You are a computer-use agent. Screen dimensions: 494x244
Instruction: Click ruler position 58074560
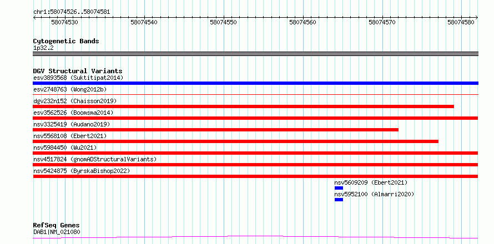(303, 23)
